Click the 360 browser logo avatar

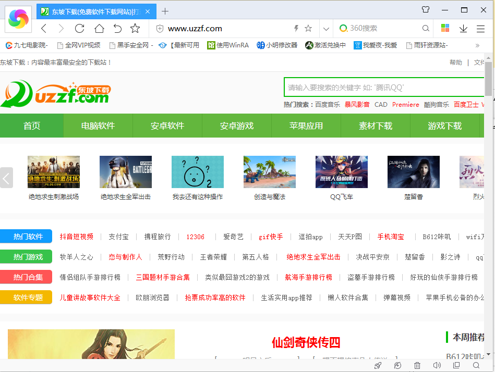coord(18,19)
